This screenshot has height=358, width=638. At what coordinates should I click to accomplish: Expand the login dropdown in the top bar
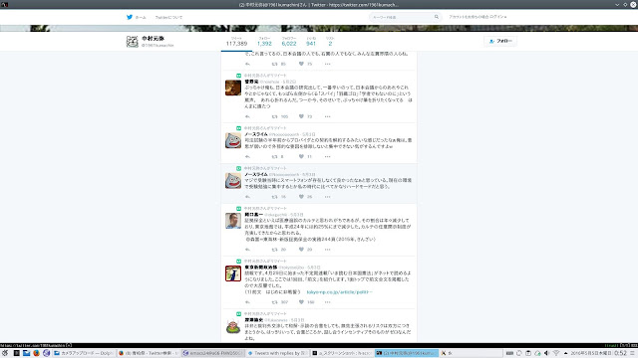click(x=478, y=17)
